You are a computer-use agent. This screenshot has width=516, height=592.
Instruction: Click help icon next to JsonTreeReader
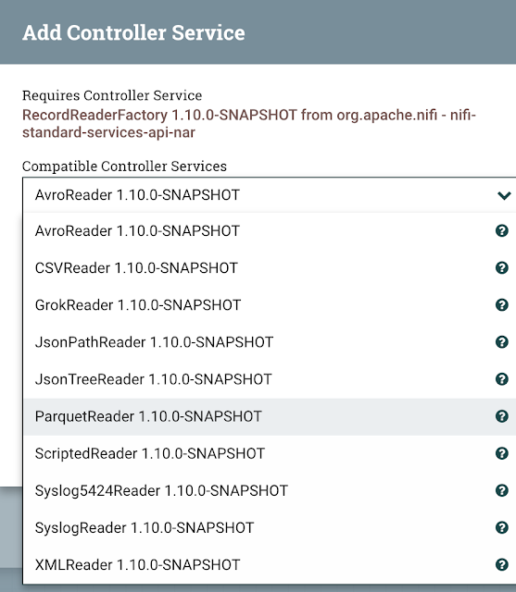point(501,379)
